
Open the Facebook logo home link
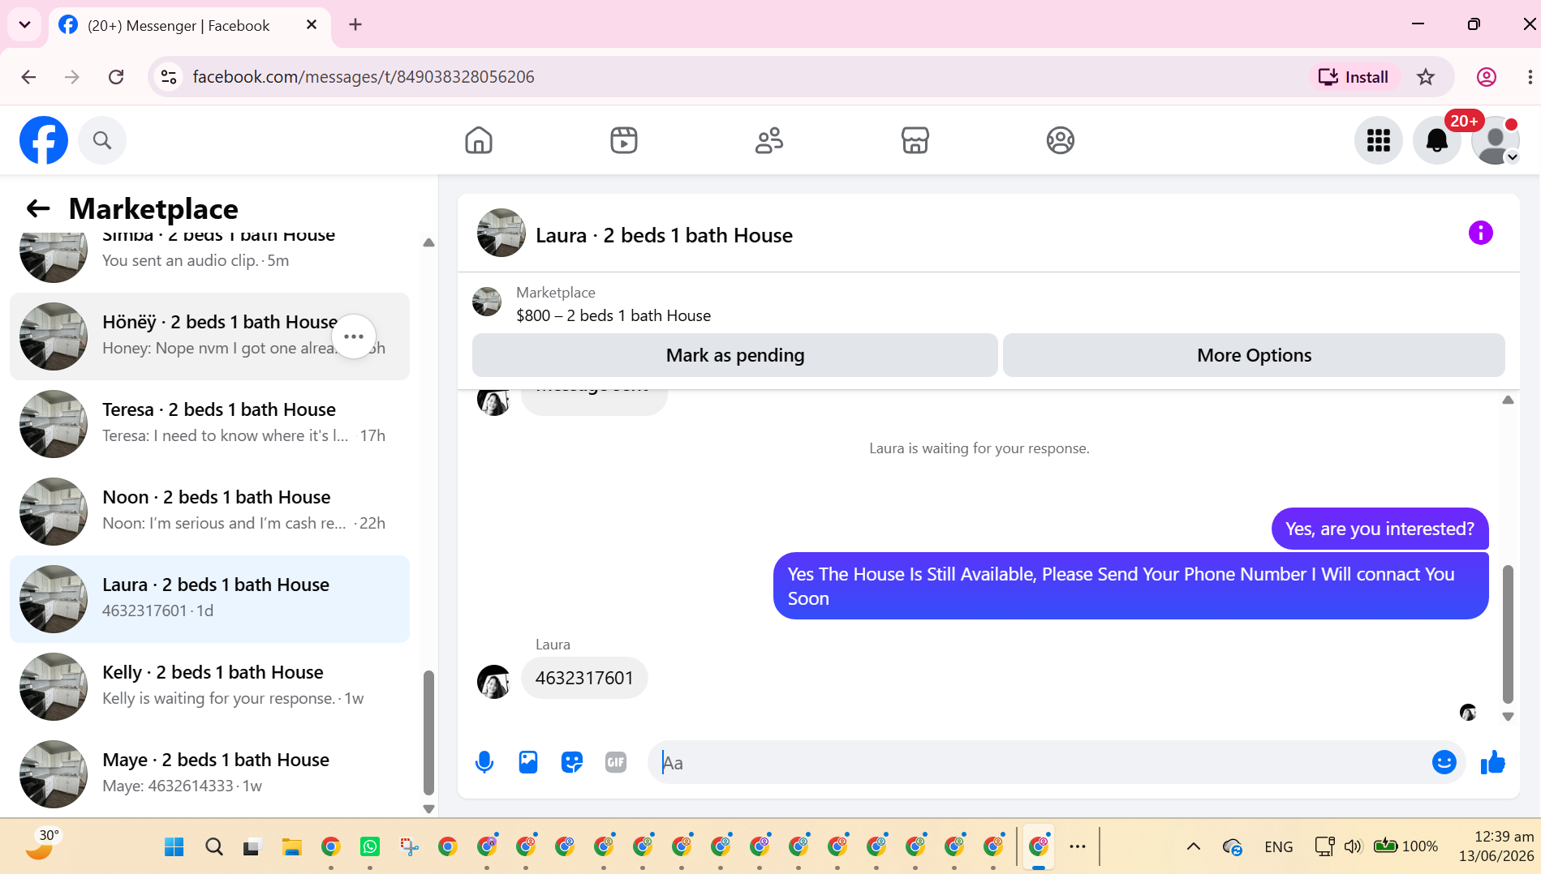pyautogui.click(x=44, y=140)
